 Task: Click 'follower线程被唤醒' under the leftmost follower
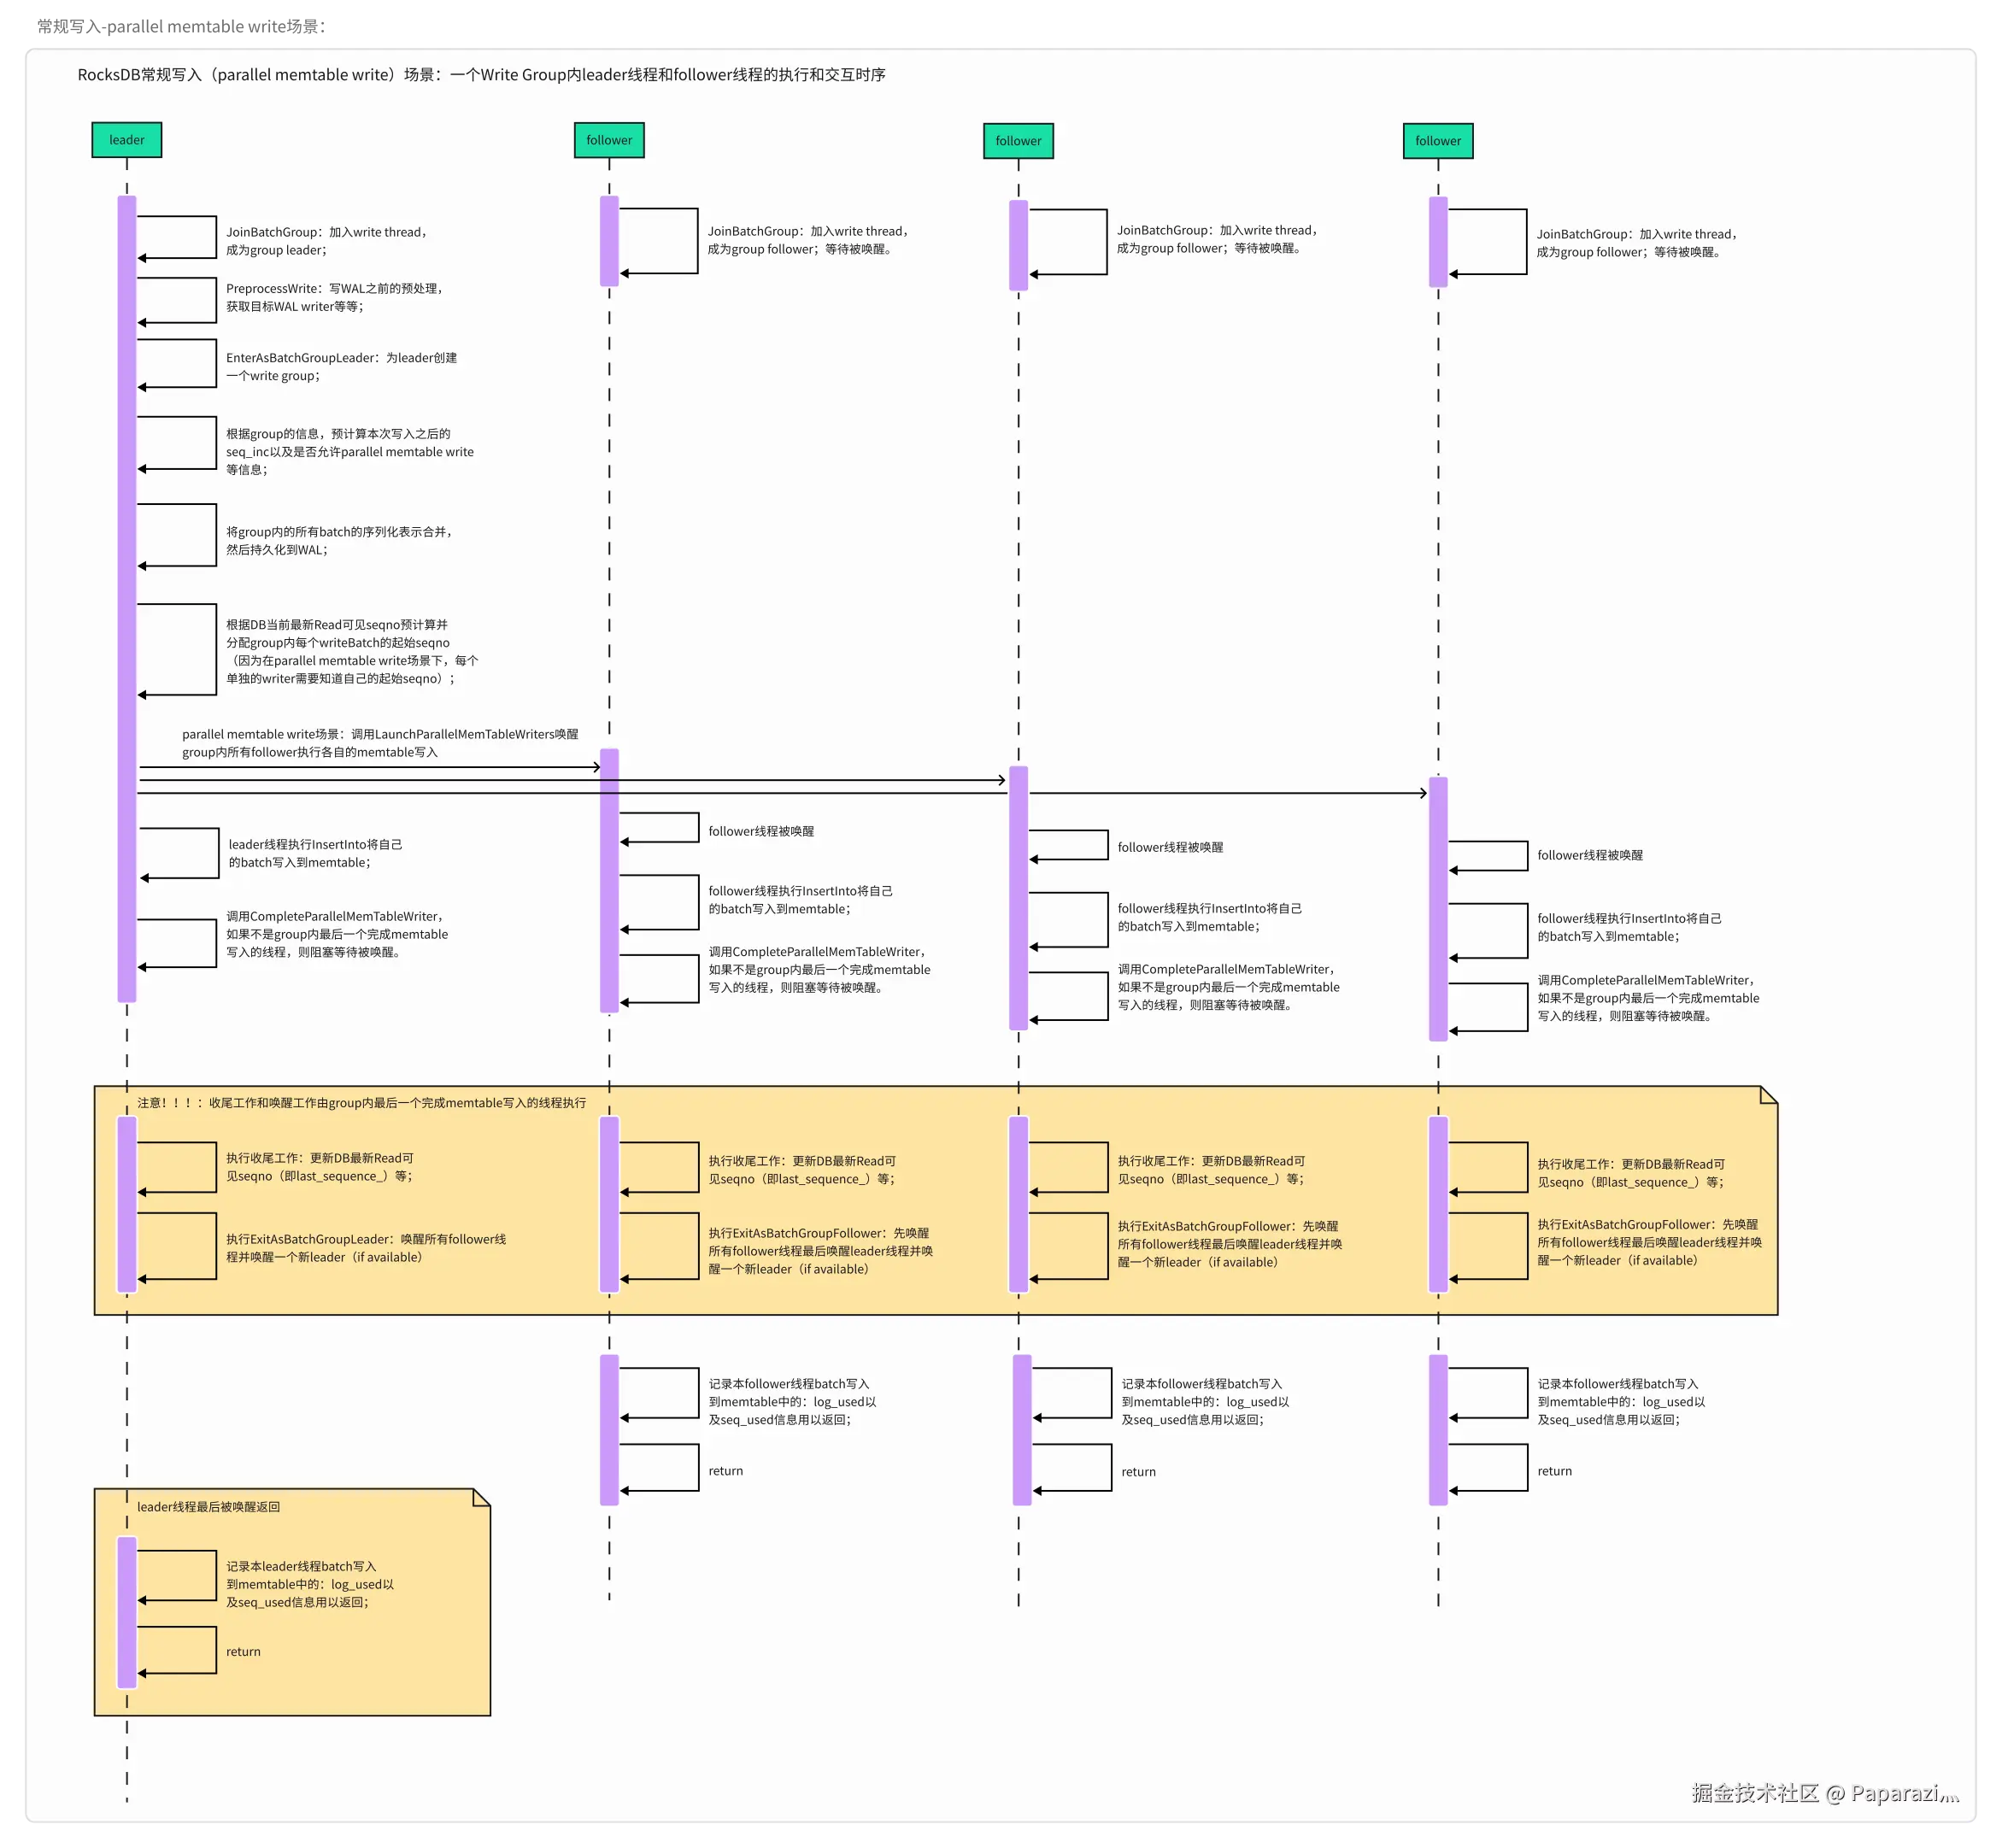[x=761, y=831]
